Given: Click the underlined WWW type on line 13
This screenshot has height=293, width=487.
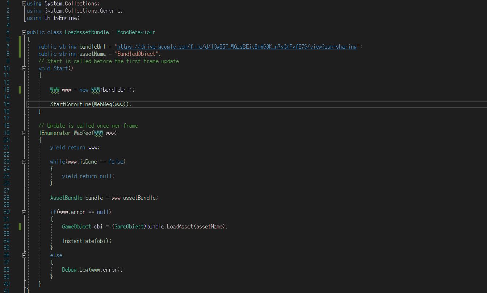Looking at the screenshot, I should pos(55,90).
